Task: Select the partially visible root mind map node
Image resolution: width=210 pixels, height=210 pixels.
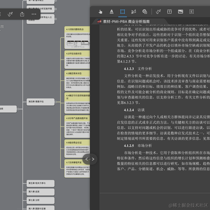Action: pos(8,109)
